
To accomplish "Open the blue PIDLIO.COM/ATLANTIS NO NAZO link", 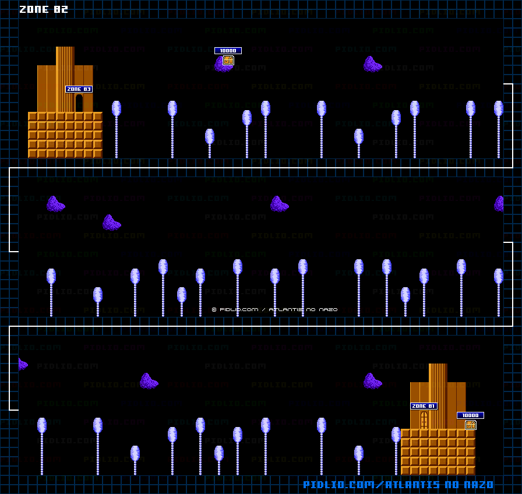I will [x=398, y=485].
